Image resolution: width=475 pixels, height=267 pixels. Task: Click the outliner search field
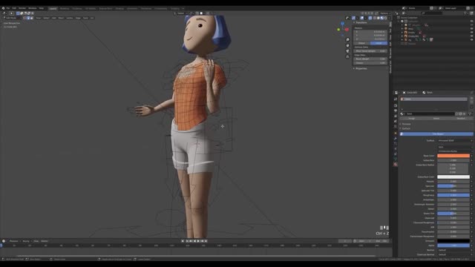432,13
